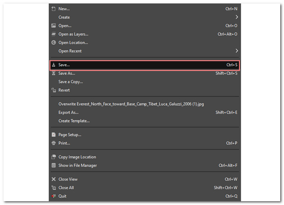Click the Ctrl+W shortcut label
The width and height of the screenshot is (284, 205).
pyautogui.click(x=231, y=179)
